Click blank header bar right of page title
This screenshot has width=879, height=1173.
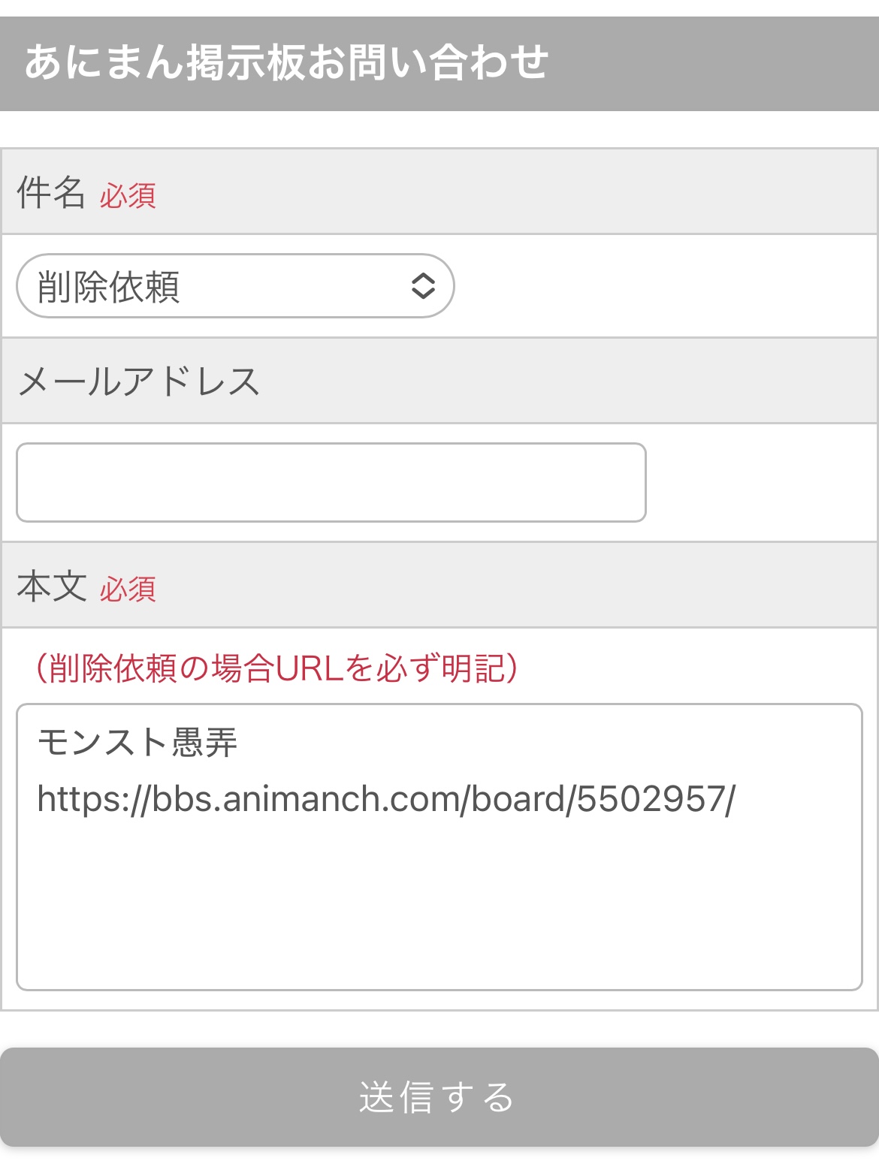[x=714, y=63]
